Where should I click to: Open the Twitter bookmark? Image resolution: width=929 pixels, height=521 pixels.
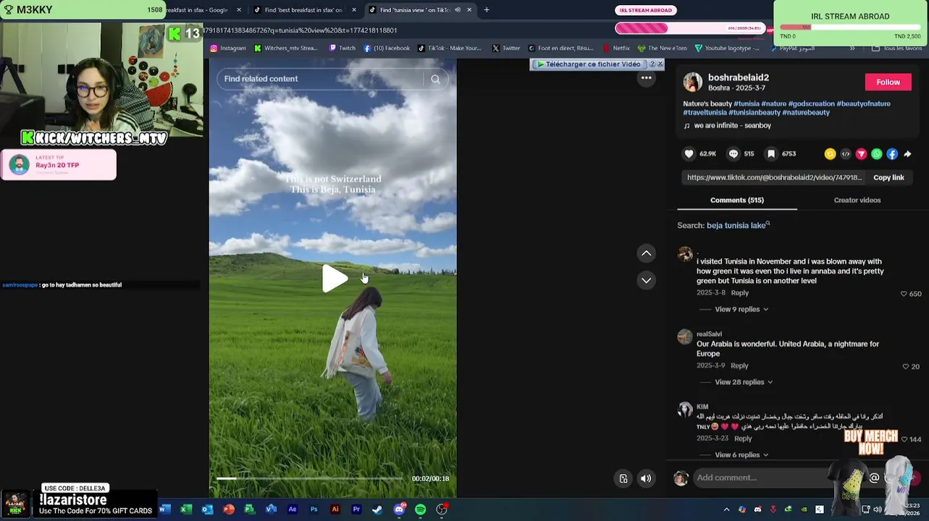506,48
